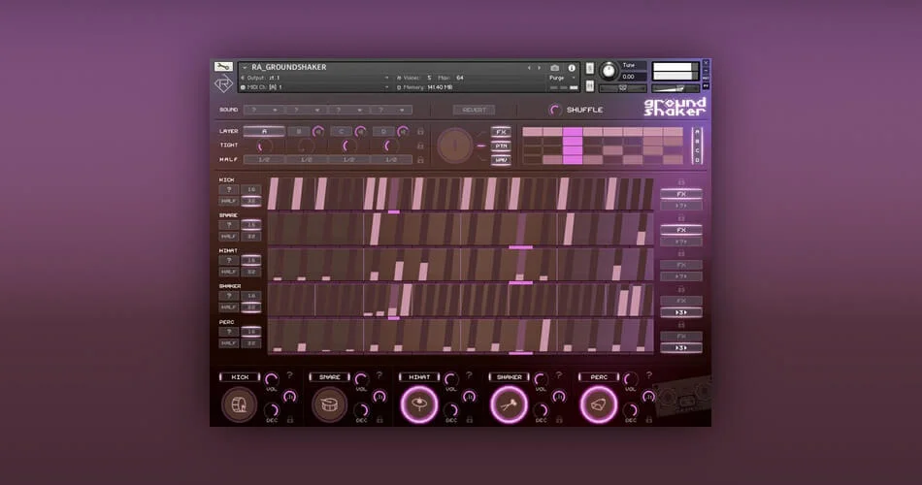Toggle the Snare row FX button
Viewport: 922px width, 485px height.
pyautogui.click(x=681, y=230)
